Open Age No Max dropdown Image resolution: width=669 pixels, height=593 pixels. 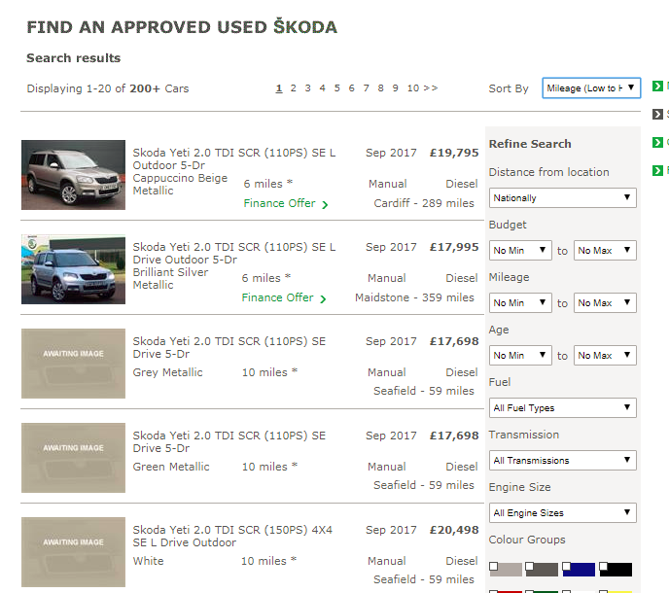tap(605, 356)
